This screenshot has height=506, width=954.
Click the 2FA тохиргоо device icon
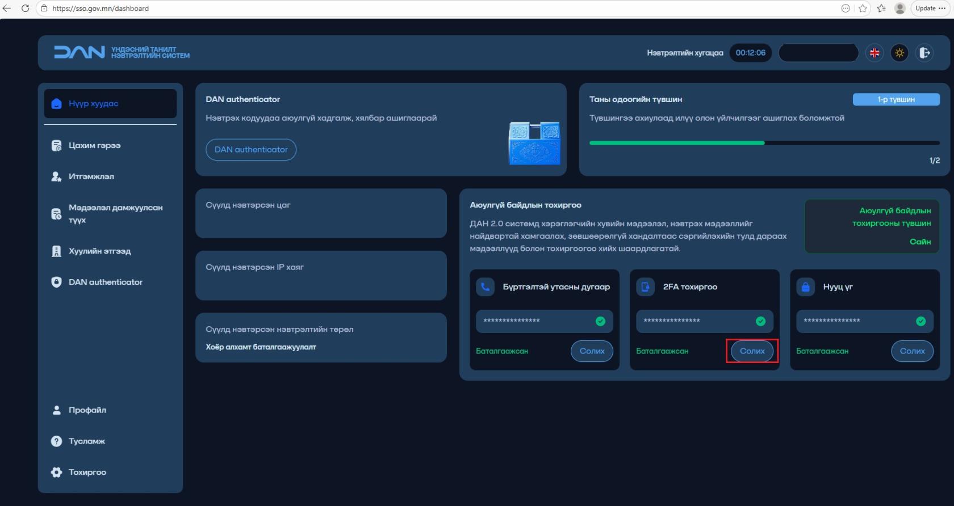coord(645,287)
